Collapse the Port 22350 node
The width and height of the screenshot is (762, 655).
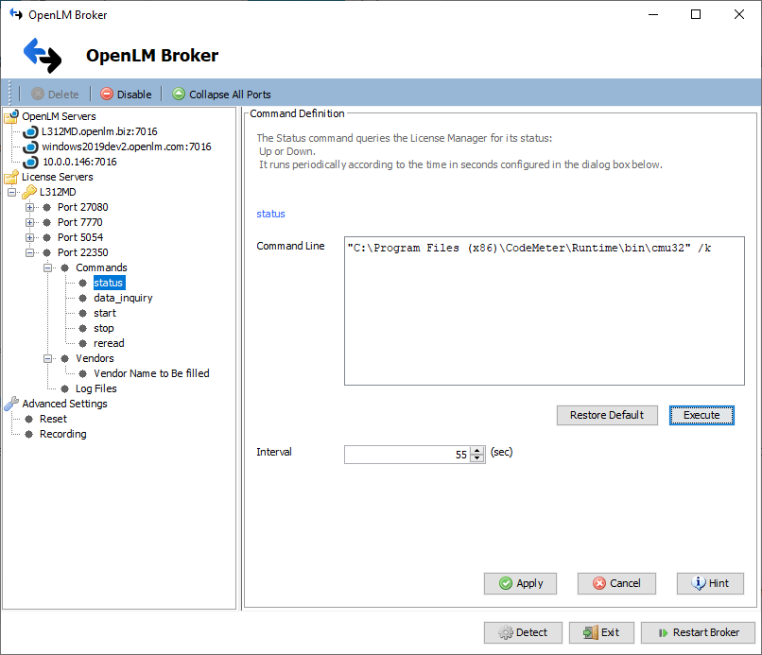click(x=30, y=252)
